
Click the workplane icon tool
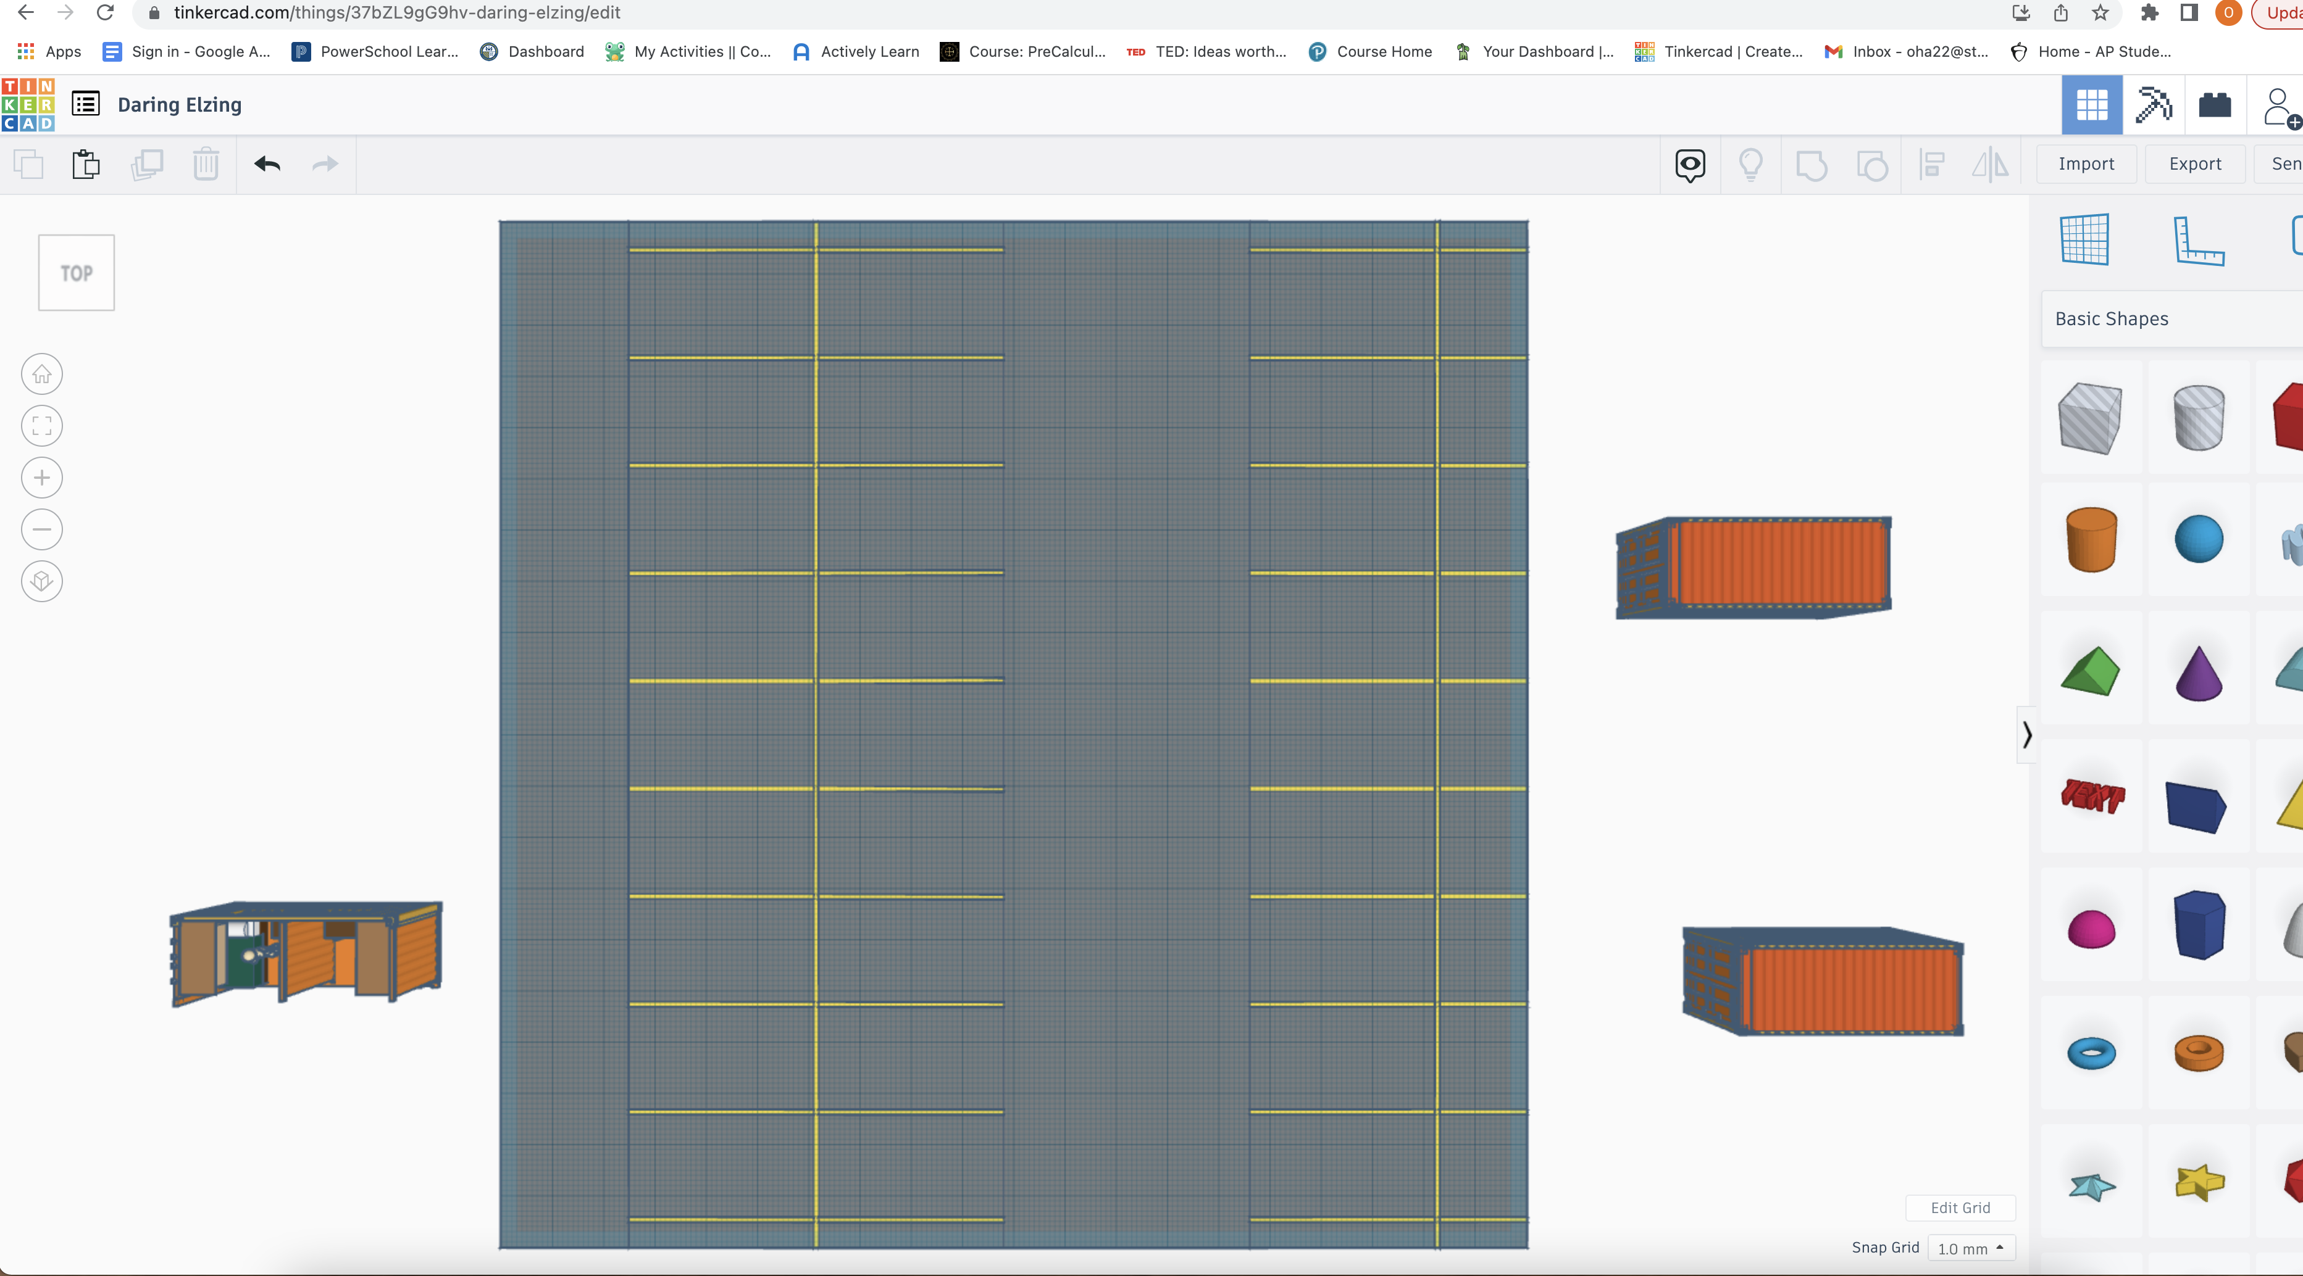(x=2086, y=239)
